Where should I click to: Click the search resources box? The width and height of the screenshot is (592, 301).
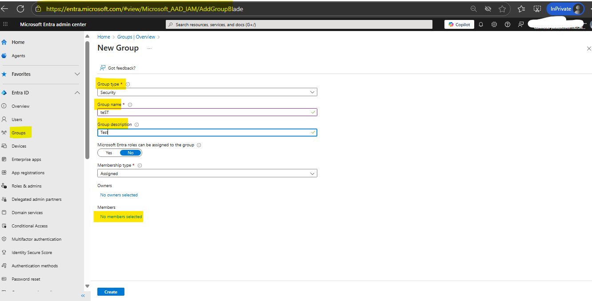coord(299,24)
